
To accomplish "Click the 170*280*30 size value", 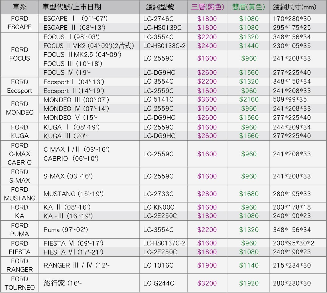I will click(x=292, y=19).
